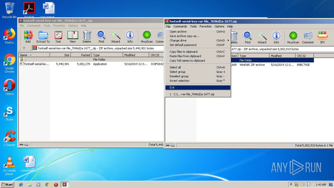
Task: Open Commands menu in left window
Action: [34, 26]
